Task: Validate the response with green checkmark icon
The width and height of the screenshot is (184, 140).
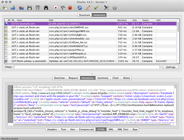Action: 96,8
